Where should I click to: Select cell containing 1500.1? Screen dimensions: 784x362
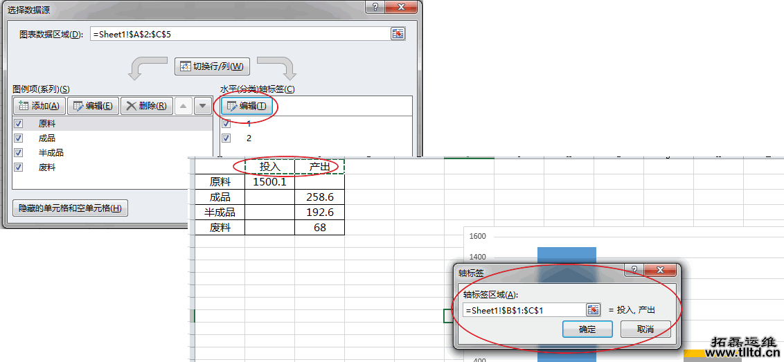[269, 182]
